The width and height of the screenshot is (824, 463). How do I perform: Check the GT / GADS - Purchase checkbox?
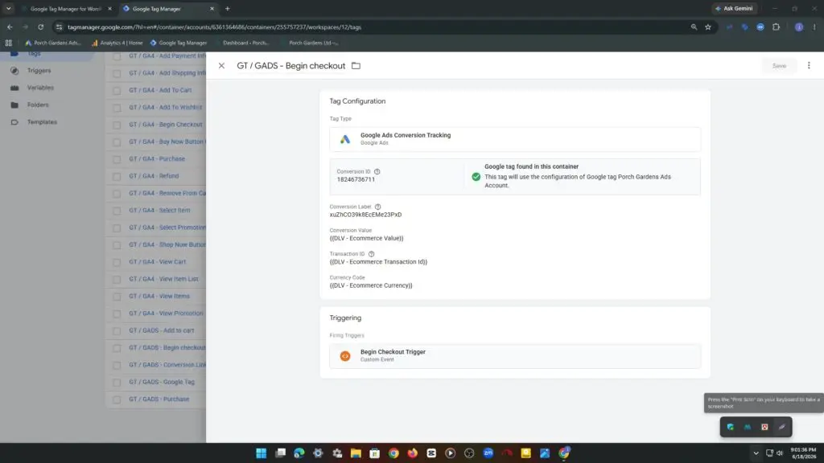coord(117,399)
